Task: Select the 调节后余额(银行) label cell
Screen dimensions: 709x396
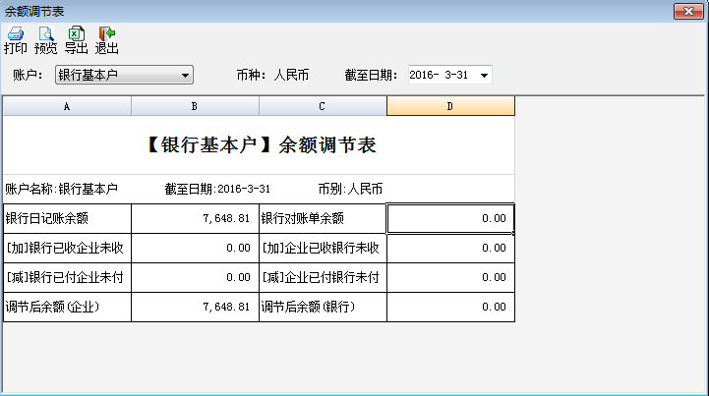Action: (323, 307)
